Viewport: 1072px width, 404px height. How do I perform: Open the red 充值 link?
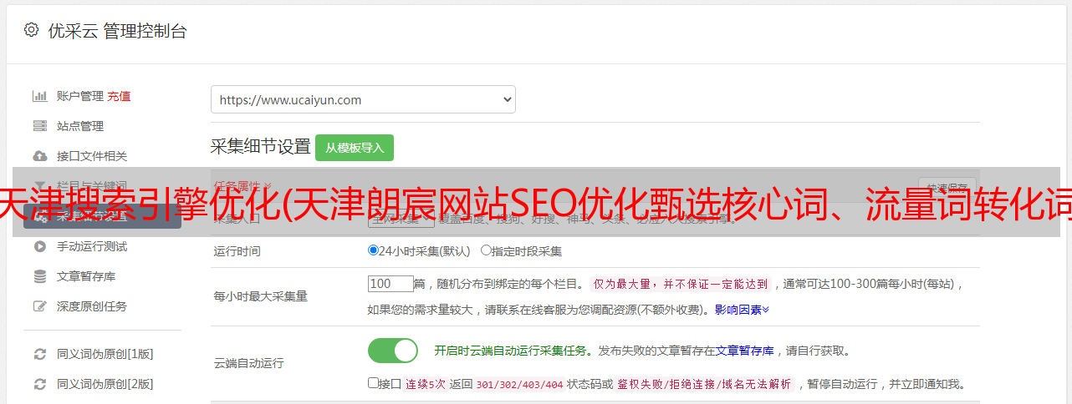pos(119,96)
